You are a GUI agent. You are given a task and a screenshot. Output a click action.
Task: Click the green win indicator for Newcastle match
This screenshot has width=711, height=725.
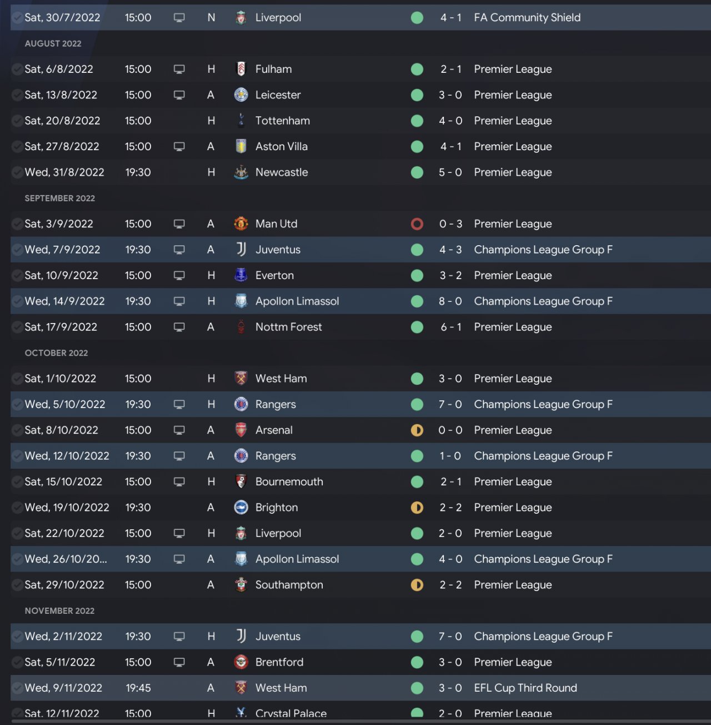pyautogui.click(x=417, y=172)
